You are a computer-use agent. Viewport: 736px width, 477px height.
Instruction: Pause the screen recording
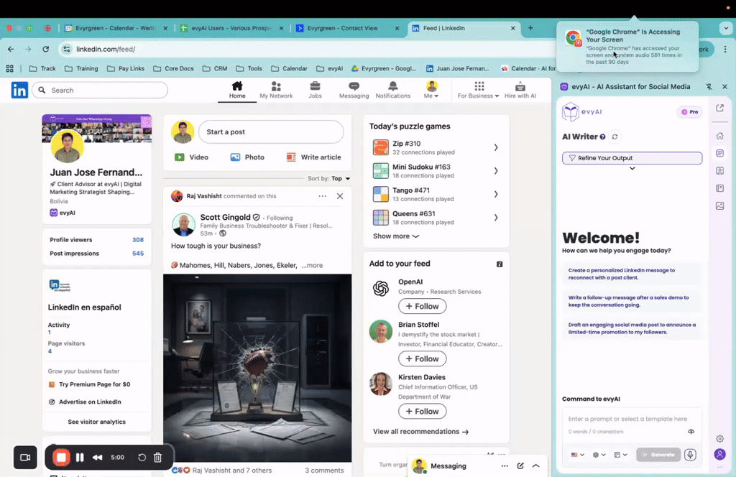click(80, 458)
